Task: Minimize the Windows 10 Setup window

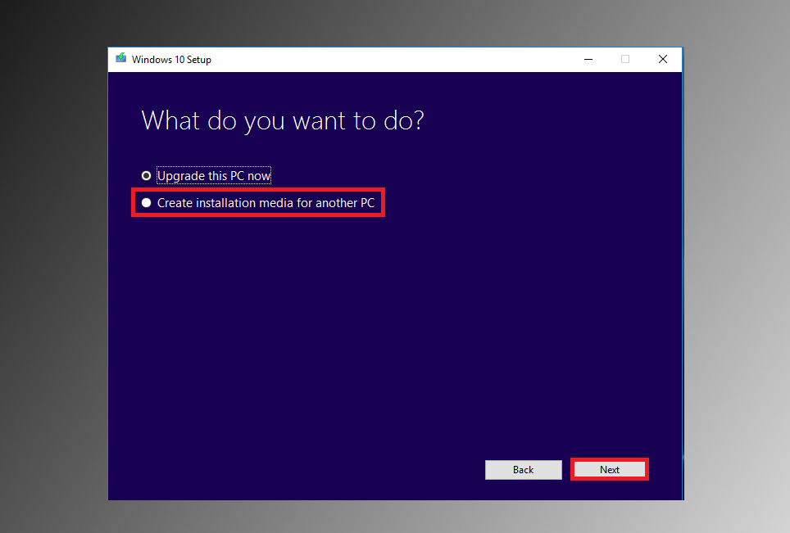Action: 588,60
